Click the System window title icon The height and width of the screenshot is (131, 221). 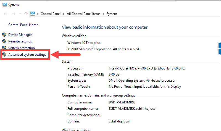pyautogui.click(x=4, y=5)
